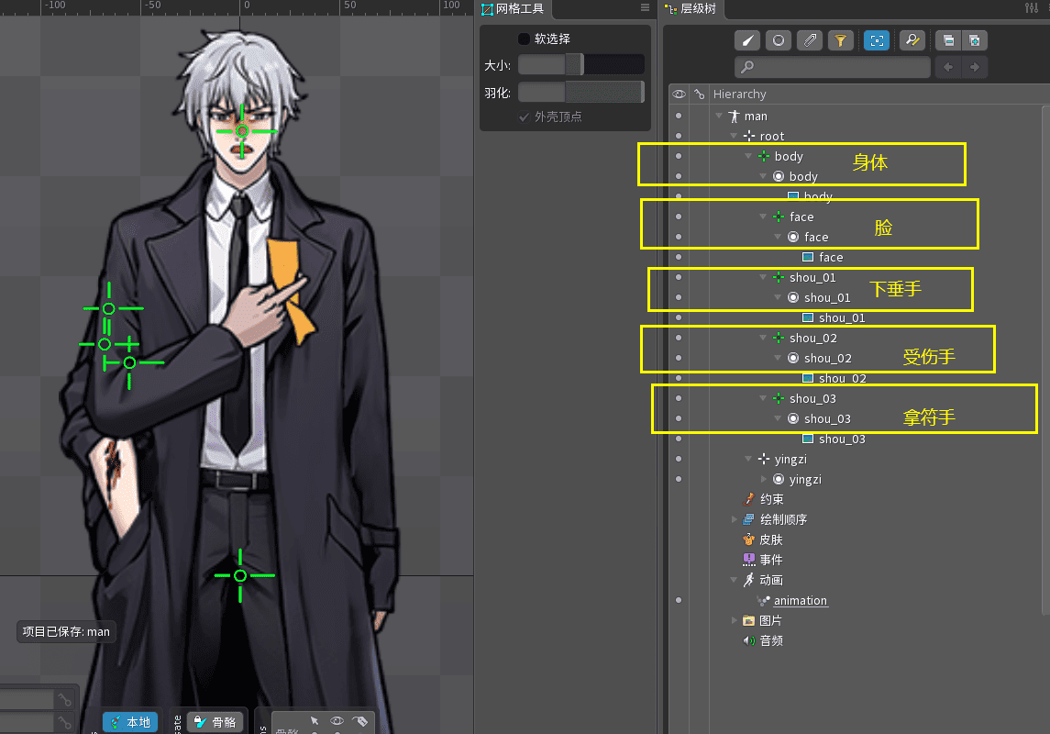1050x734 pixels.
Task: Toggle the 外壳顶点 checkbox
Action: (x=525, y=117)
